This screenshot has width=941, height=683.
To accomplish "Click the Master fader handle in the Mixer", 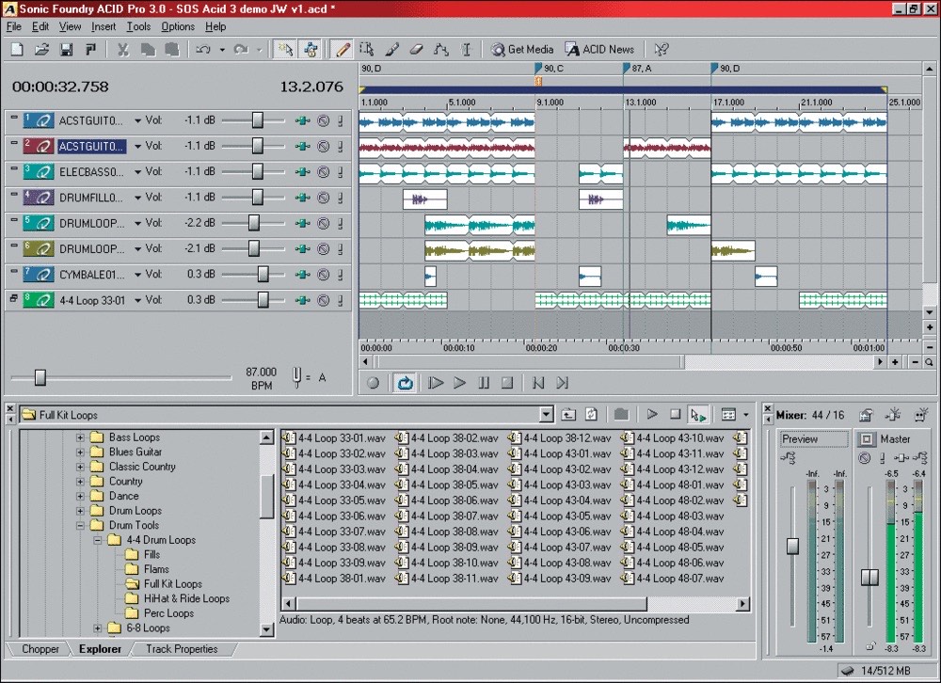I will coord(869,578).
